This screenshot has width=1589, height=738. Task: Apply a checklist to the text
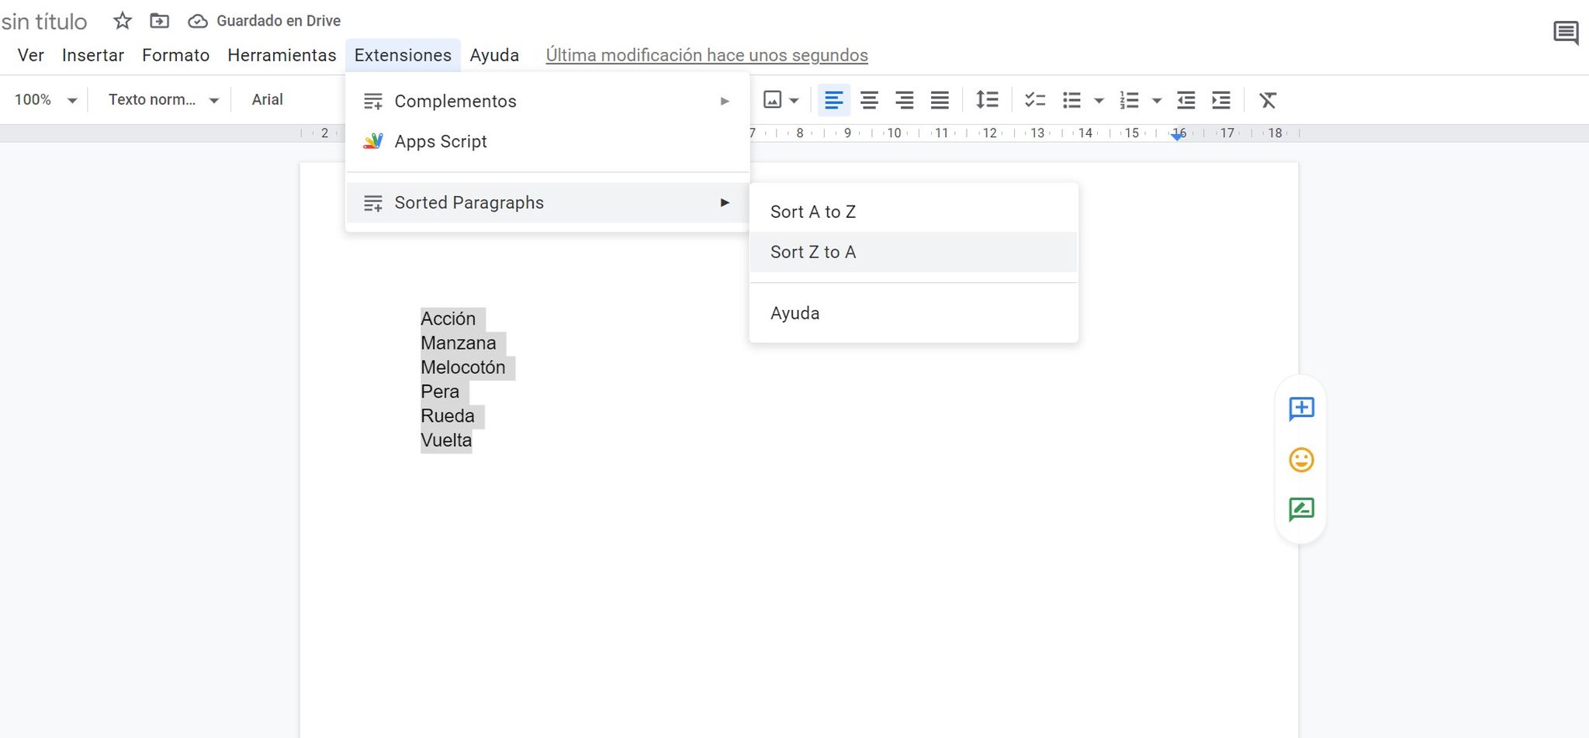pos(1035,100)
